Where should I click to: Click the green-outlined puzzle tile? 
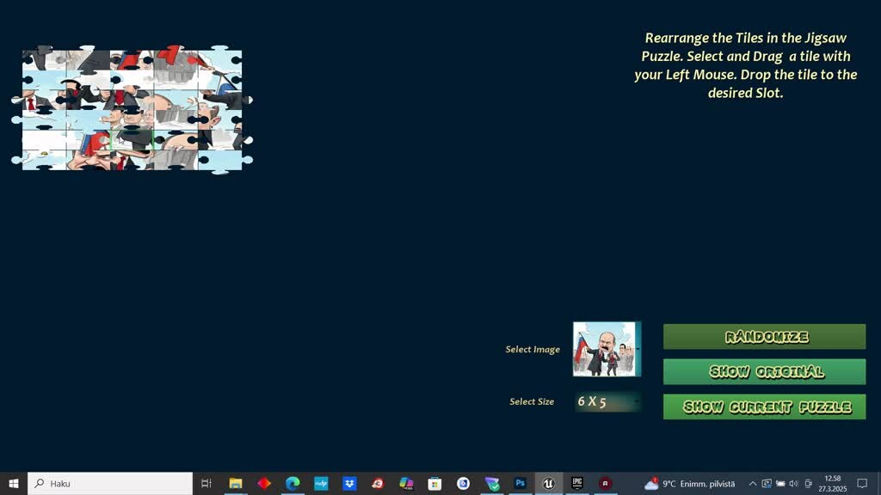click(x=132, y=140)
